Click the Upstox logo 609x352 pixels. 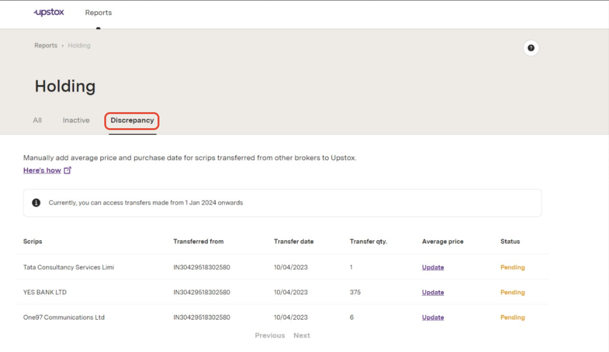point(49,13)
